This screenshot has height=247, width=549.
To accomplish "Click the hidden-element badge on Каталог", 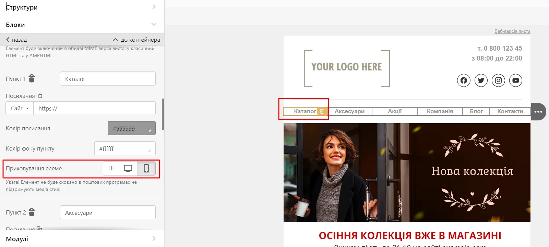I will pyautogui.click(x=322, y=111).
